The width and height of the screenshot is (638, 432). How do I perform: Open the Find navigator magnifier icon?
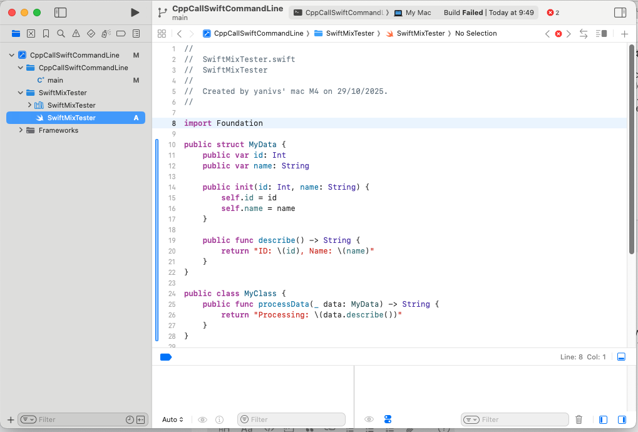(61, 33)
